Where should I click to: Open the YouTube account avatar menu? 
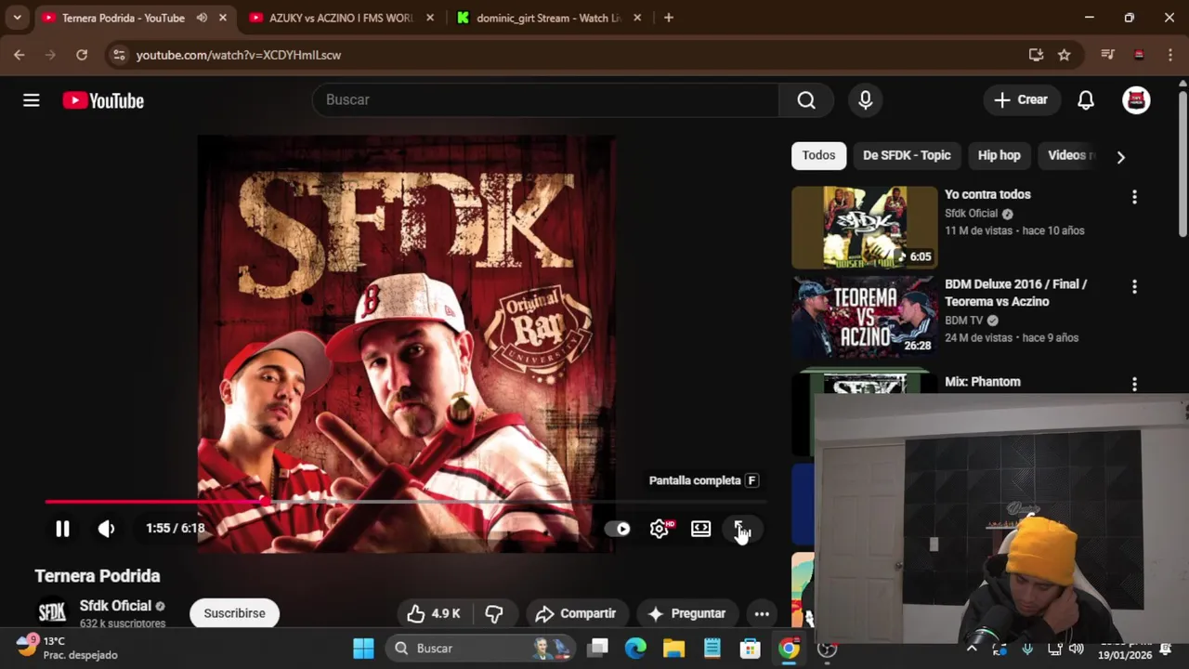(1136, 99)
